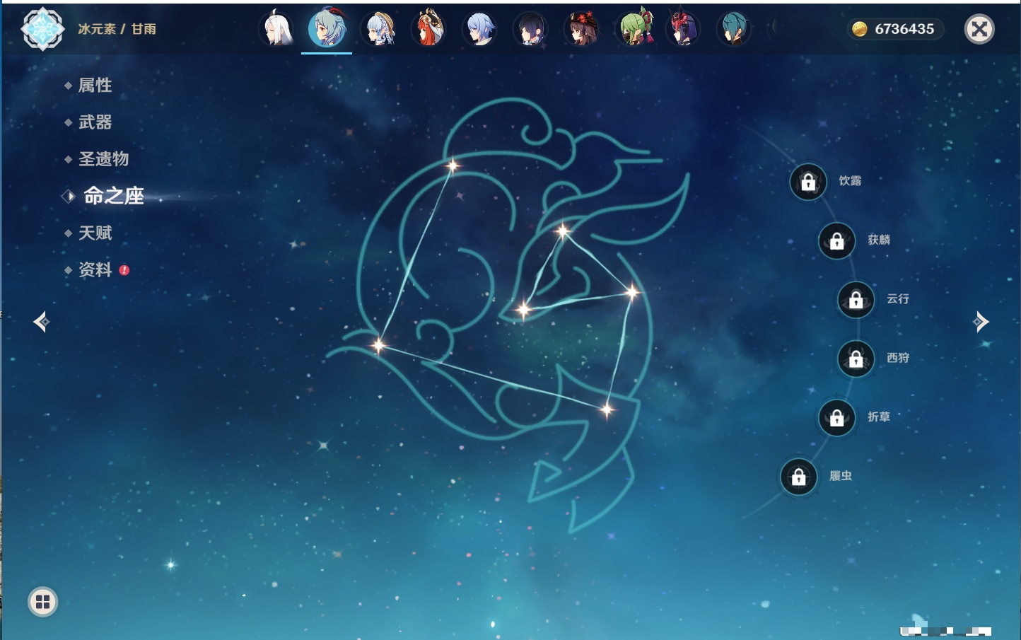Select the red-haired character portrait
Screen dimensions: 1021x640
(x=429, y=29)
